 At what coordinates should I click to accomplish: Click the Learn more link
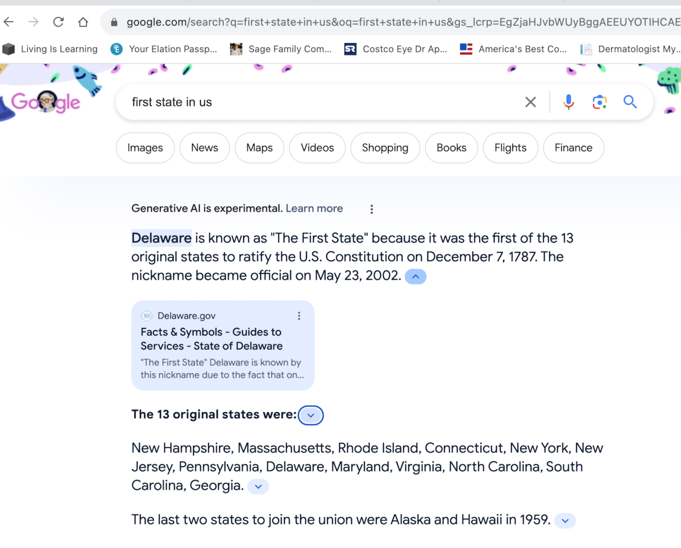tap(314, 209)
